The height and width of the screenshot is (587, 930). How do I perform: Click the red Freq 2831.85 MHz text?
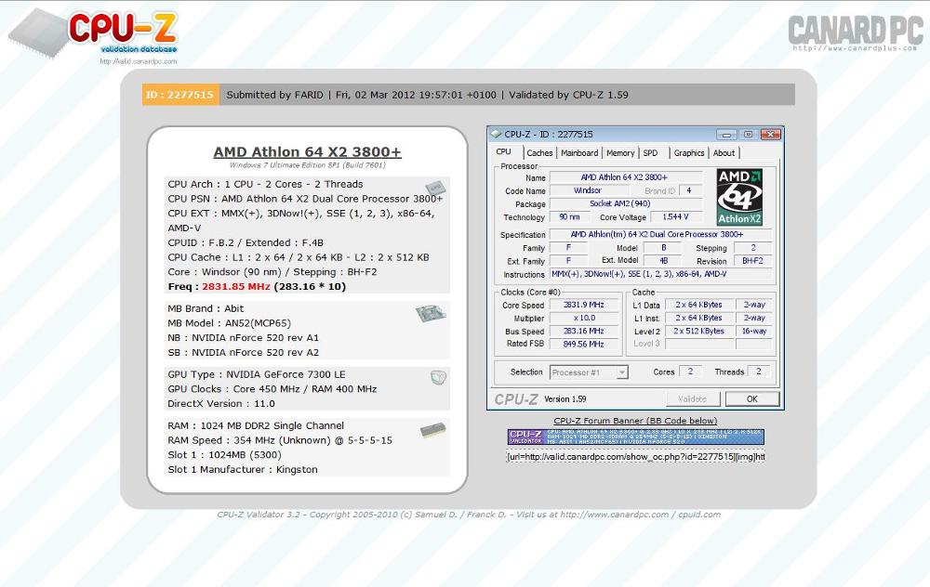pyautogui.click(x=236, y=287)
